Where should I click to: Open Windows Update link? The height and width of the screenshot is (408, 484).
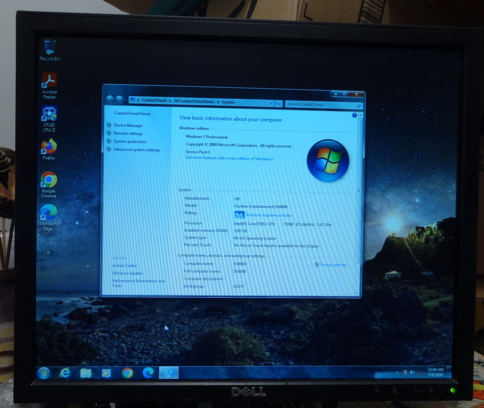[x=127, y=273]
